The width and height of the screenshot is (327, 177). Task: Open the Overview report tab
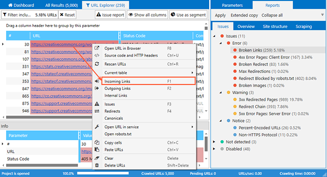click(x=246, y=27)
